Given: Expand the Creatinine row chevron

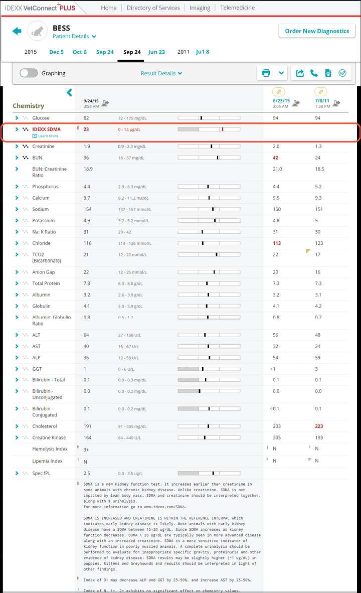Looking at the screenshot, I should click(17, 146).
